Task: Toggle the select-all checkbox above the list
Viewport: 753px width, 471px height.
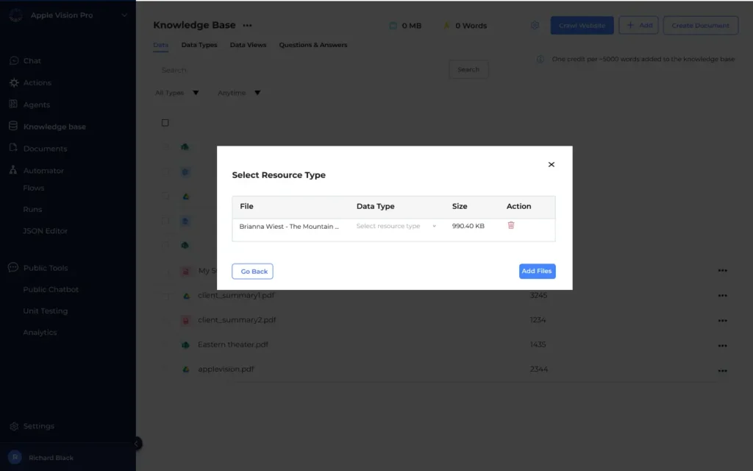Action: click(165, 123)
